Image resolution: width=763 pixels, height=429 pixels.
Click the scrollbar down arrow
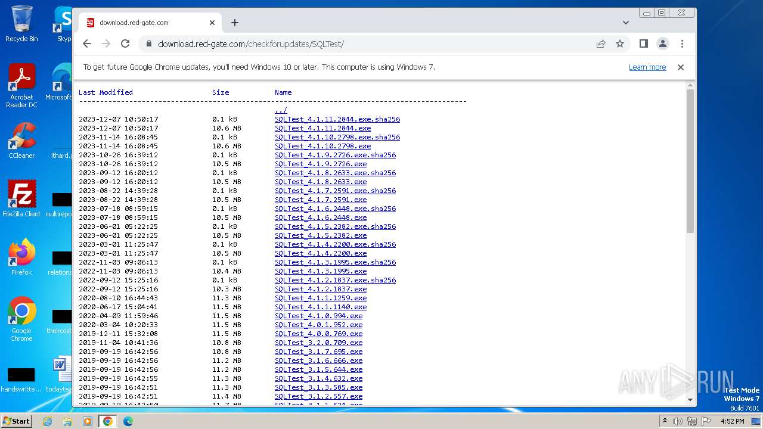click(690, 400)
